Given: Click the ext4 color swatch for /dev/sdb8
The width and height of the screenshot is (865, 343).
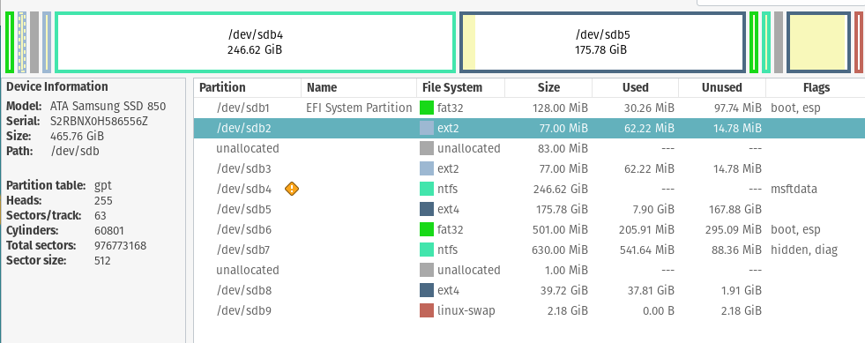Looking at the screenshot, I should [x=427, y=290].
